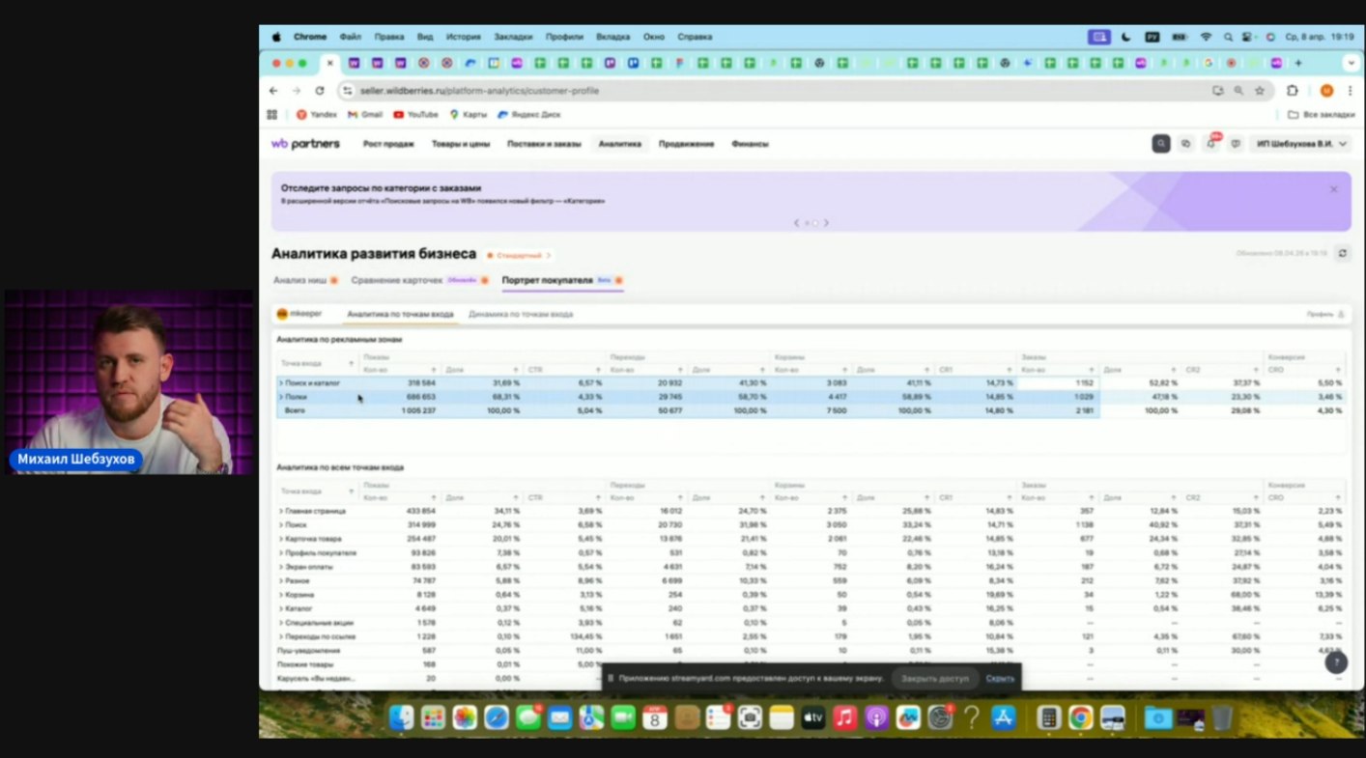Click the refresh data icon beside the update time
The height and width of the screenshot is (758, 1366).
1342,254
